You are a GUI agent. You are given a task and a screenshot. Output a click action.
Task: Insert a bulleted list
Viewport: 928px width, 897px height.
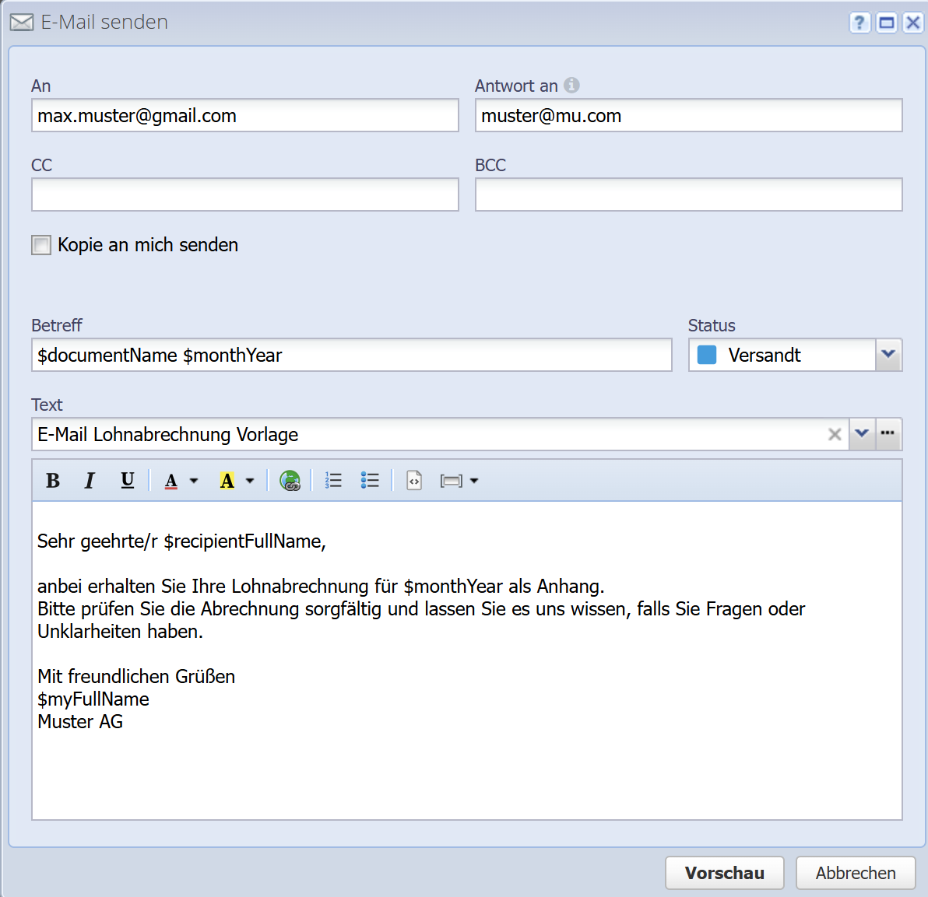(370, 481)
